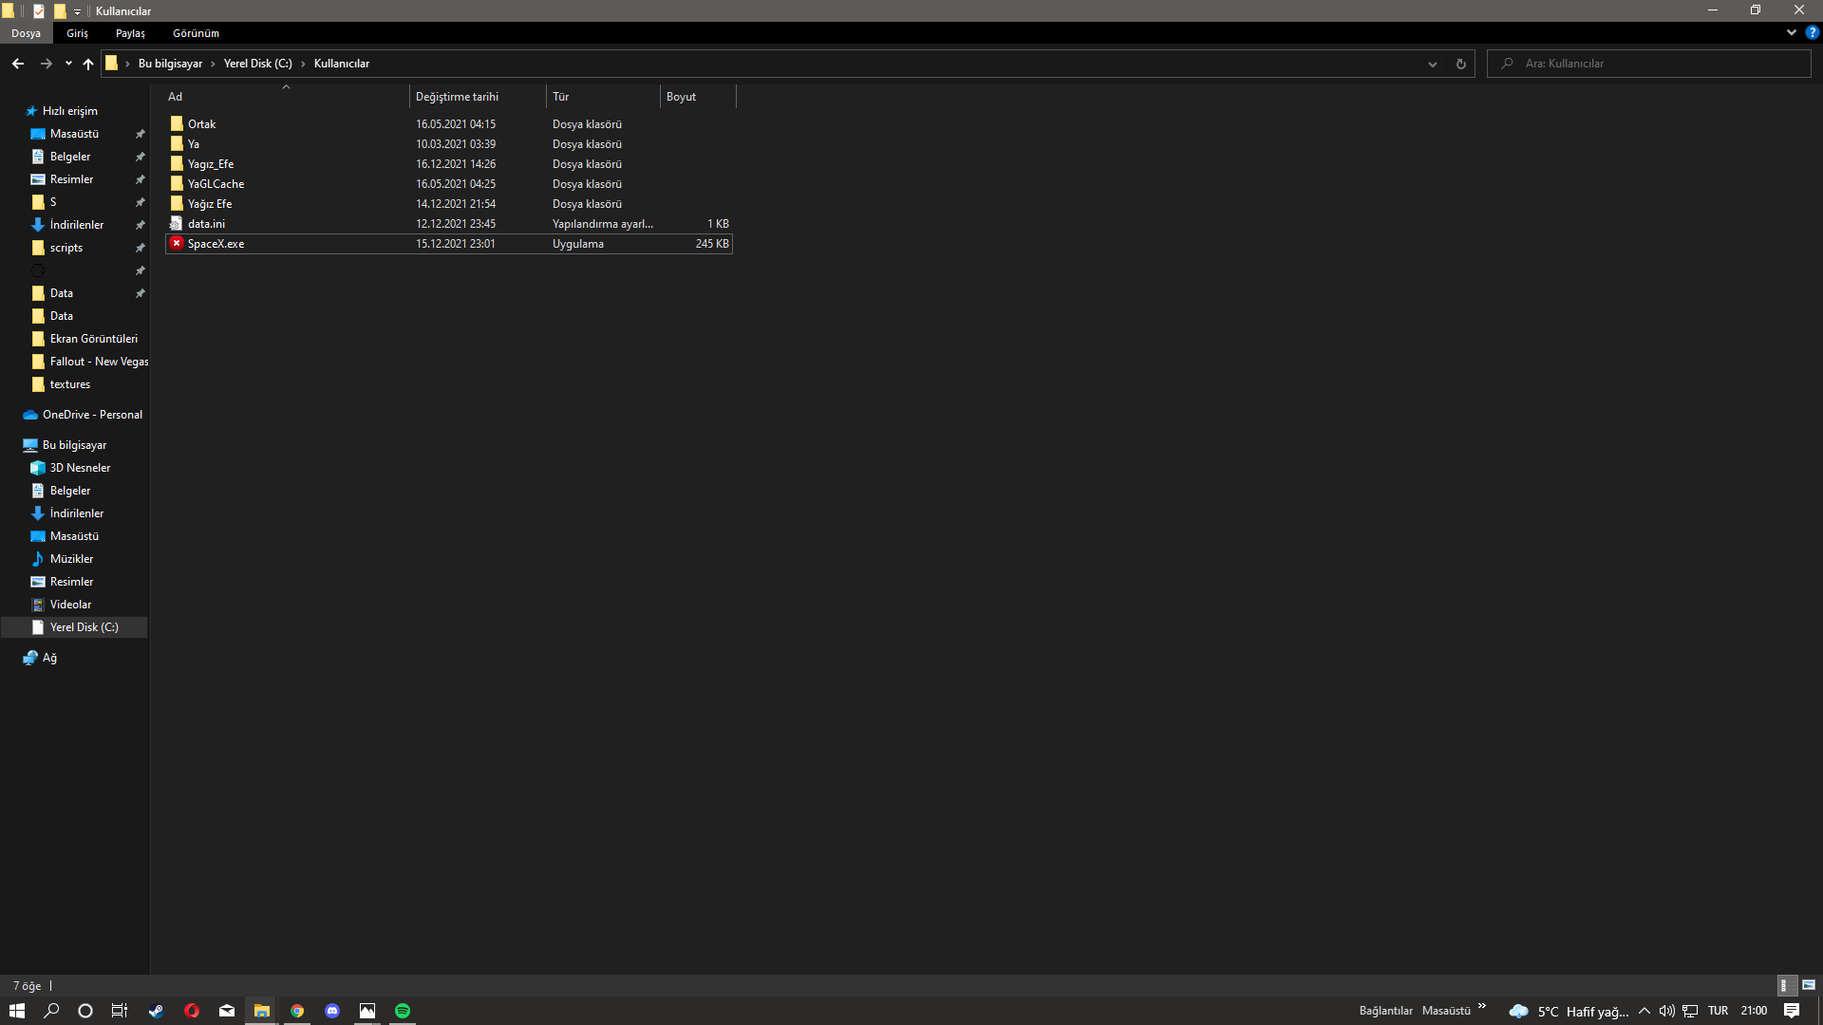Viewport: 1823px width, 1025px height.
Task: Open the explorer help question mark
Action: click(x=1812, y=32)
